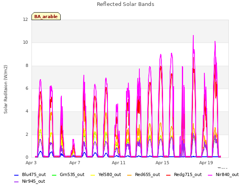The height and width of the screenshot is (189, 252).
Task: Click the yellow Yel580_out legend color marker
Action: [93, 175]
